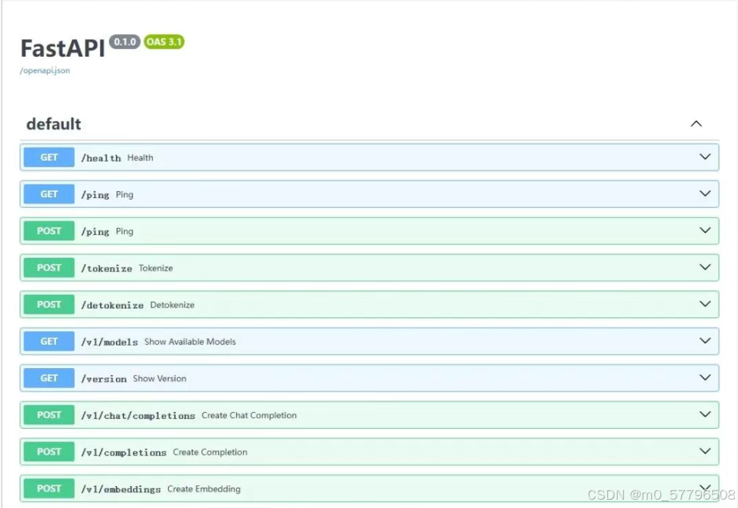Click the Detokenize description text
The height and width of the screenshot is (508, 738).
tap(173, 305)
